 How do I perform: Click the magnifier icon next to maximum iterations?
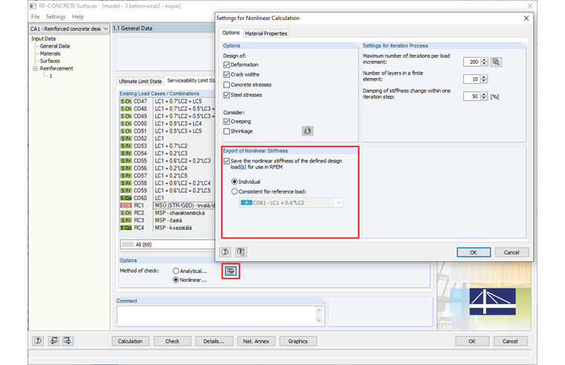(x=496, y=62)
